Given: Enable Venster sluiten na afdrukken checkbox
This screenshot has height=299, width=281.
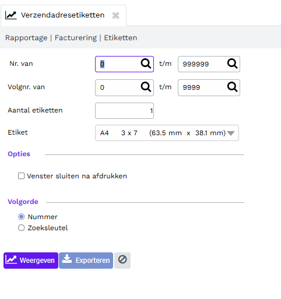Looking at the screenshot, I should (x=21, y=176).
